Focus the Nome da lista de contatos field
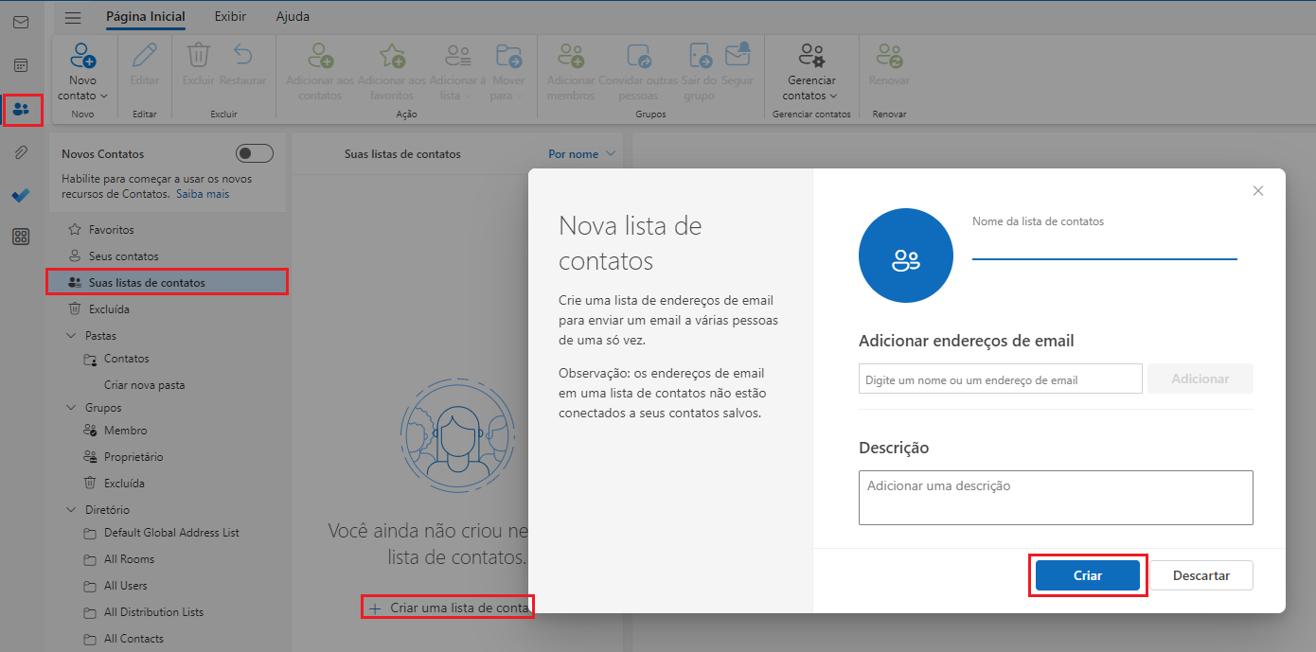Image resolution: width=1316 pixels, height=652 pixels. pyautogui.click(x=1105, y=244)
